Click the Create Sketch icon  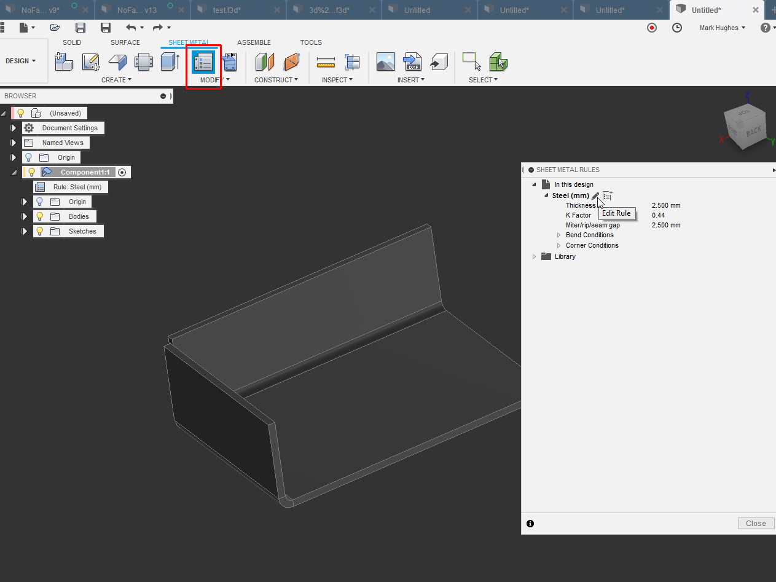click(91, 62)
